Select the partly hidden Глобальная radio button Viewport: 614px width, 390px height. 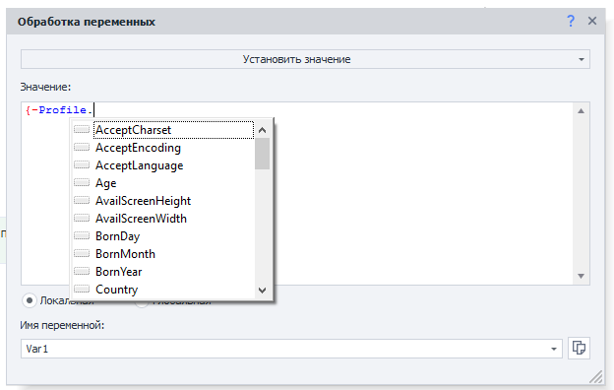142,303
